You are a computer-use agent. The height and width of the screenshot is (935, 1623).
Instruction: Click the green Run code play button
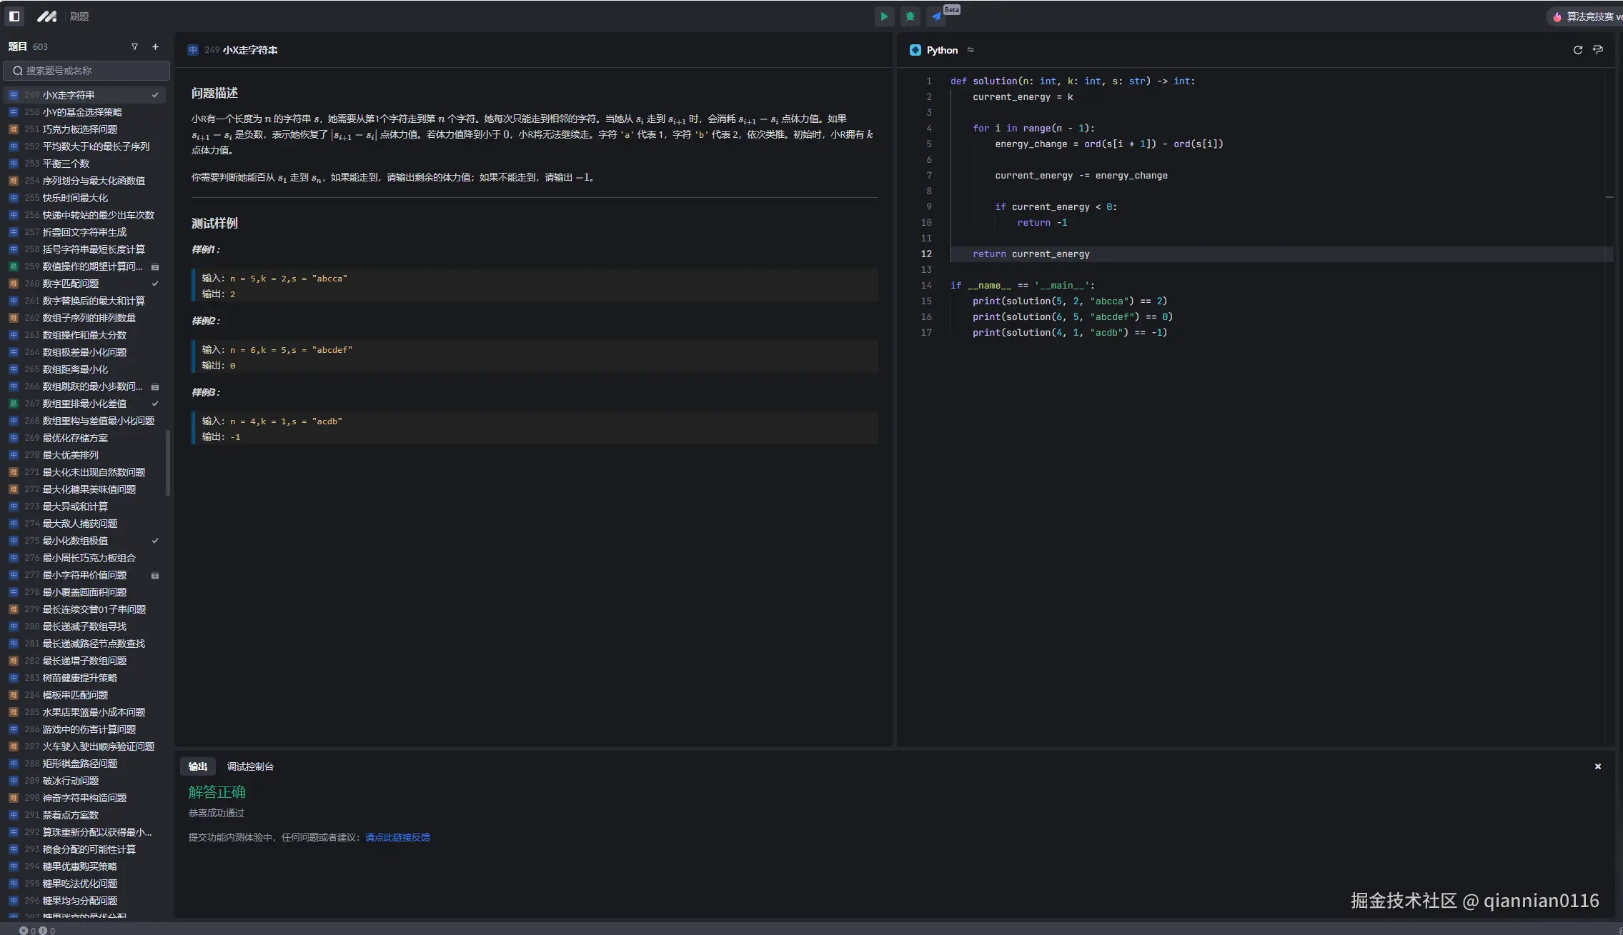884,16
